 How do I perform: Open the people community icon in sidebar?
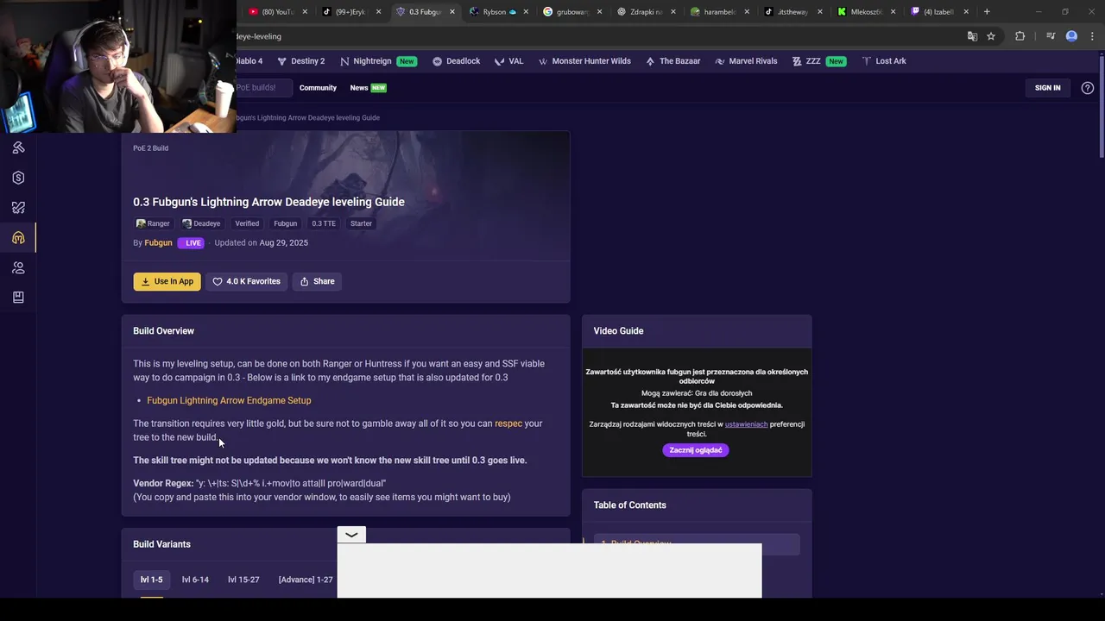point(18,268)
